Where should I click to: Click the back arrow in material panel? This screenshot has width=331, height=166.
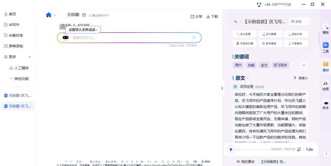(x=236, y=22)
